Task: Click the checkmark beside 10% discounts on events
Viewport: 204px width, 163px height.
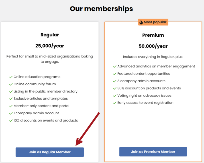Action: pyautogui.click(x=11, y=121)
